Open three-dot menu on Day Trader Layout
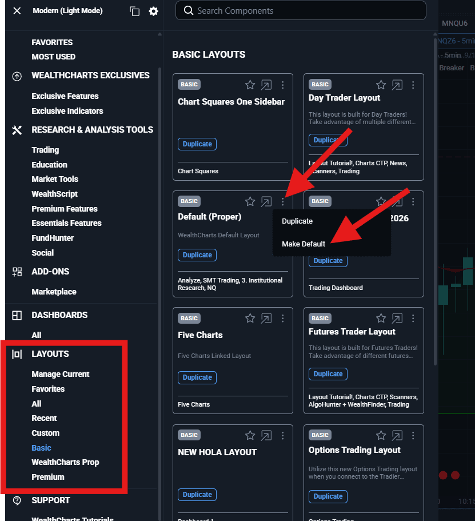 (413, 85)
